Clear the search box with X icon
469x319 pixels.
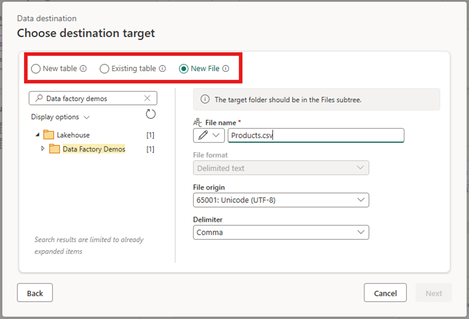148,98
